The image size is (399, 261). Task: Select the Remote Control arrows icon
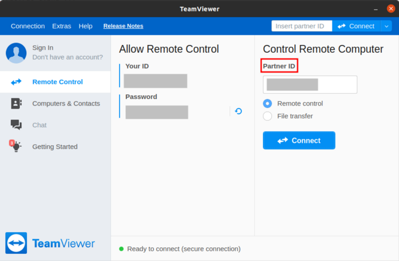(x=16, y=82)
